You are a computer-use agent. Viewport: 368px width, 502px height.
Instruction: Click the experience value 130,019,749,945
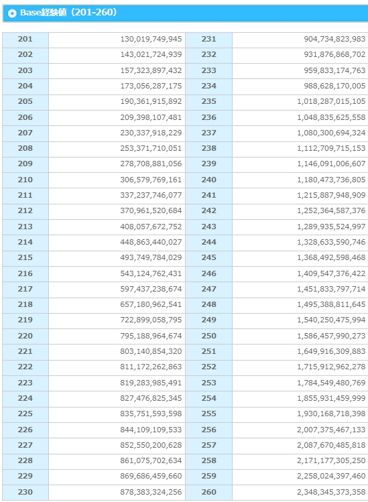tap(151, 39)
